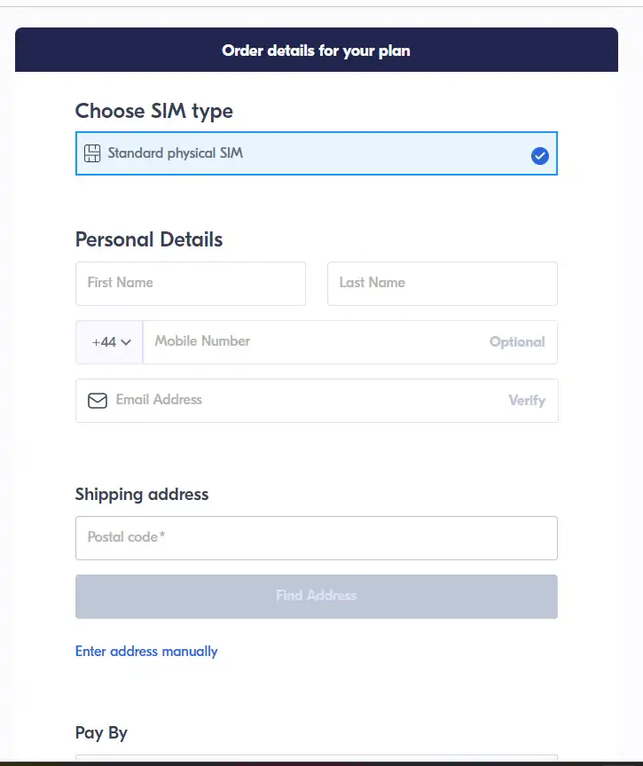Open the +44 country code dropdown
This screenshot has height=766, width=643.
(x=109, y=342)
